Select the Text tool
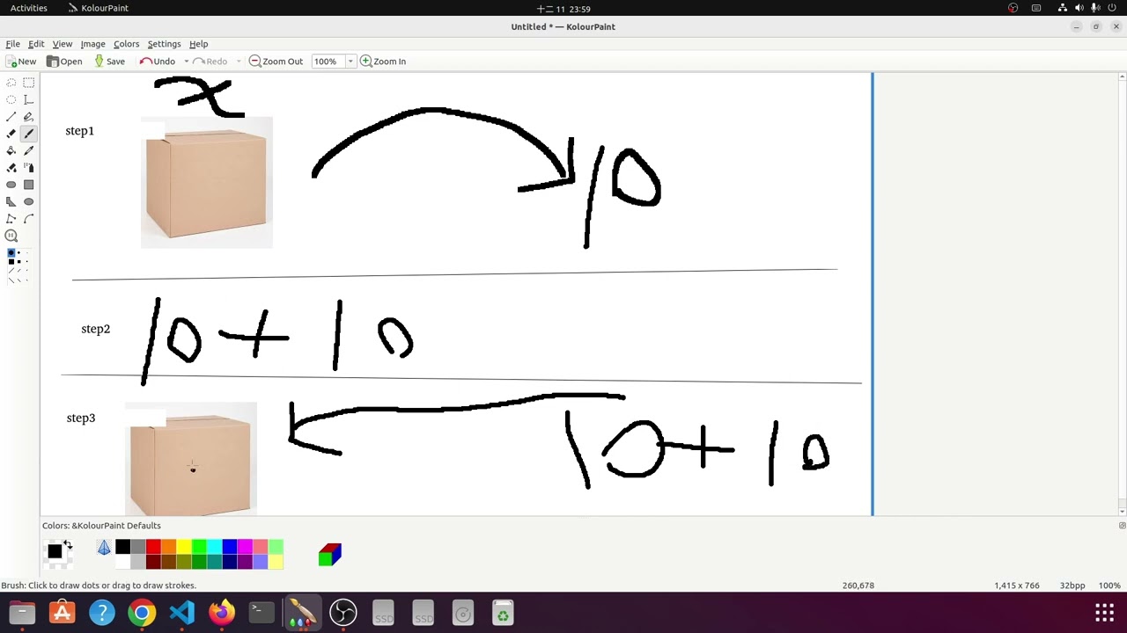The width and height of the screenshot is (1127, 633). [x=28, y=99]
